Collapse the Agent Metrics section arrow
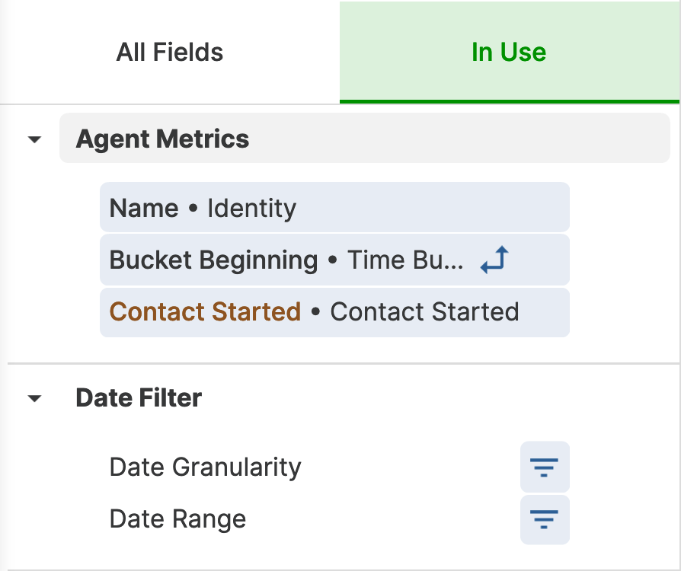 (34, 139)
